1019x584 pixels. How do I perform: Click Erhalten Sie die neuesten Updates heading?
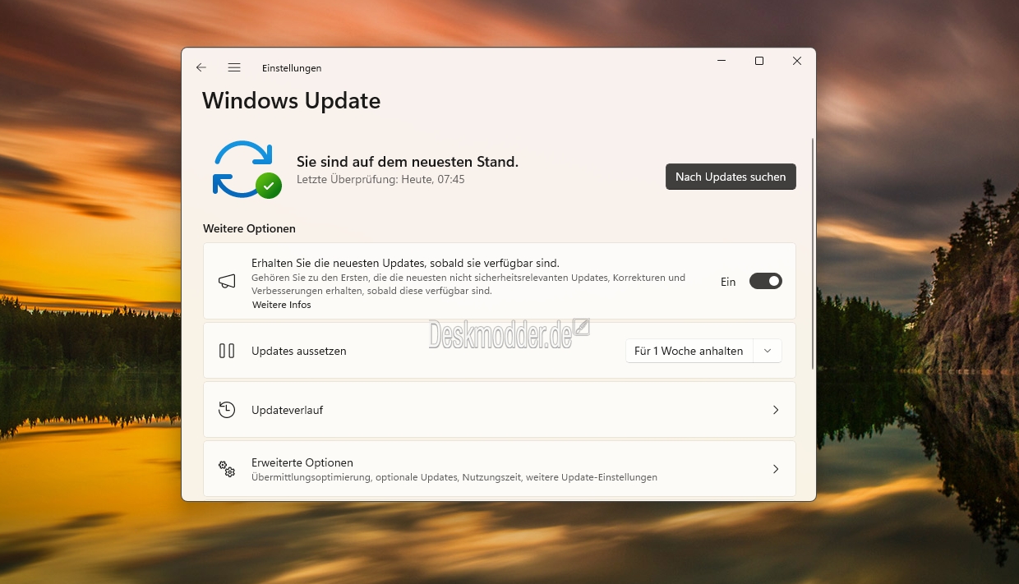[405, 264]
